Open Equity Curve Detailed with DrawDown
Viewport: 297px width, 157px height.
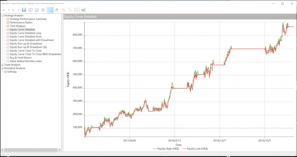32,40
